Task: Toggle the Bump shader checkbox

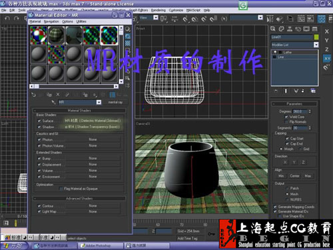Action: click(x=39, y=159)
